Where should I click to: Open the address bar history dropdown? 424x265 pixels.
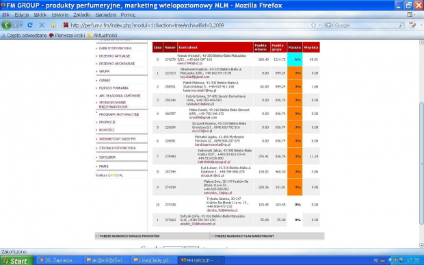pyautogui.click(x=320, y=25)
